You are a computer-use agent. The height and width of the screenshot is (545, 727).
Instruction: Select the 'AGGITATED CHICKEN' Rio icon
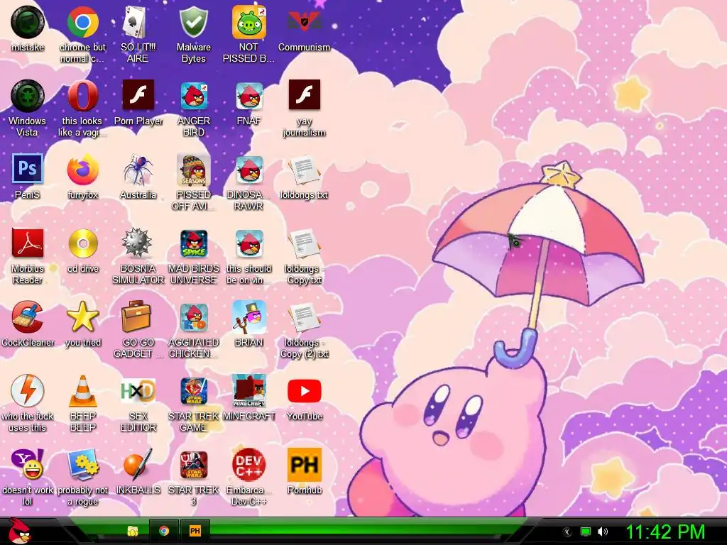point(194,316)
